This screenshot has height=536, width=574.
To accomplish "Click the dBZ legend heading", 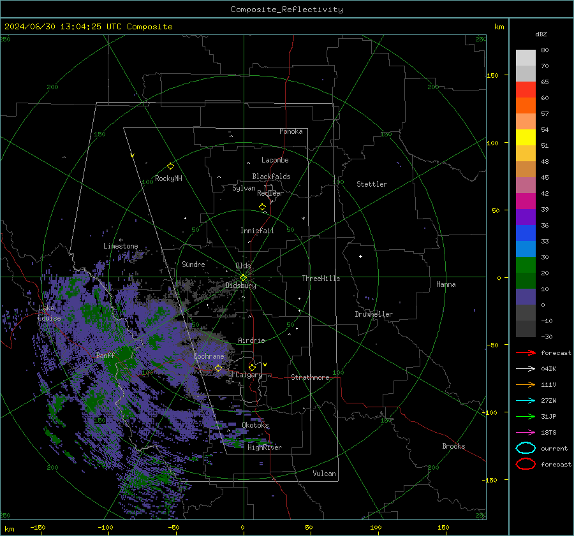I will tap(541, 34).
